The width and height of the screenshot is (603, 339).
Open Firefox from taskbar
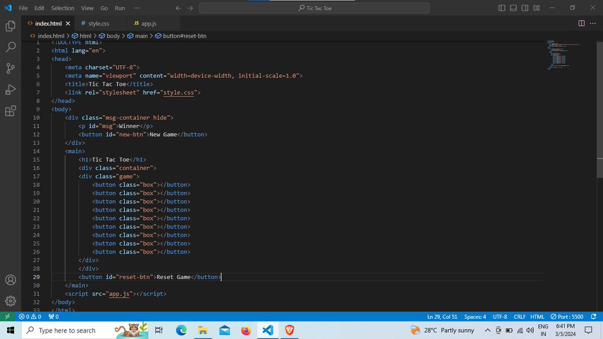[x=246, y=330]
